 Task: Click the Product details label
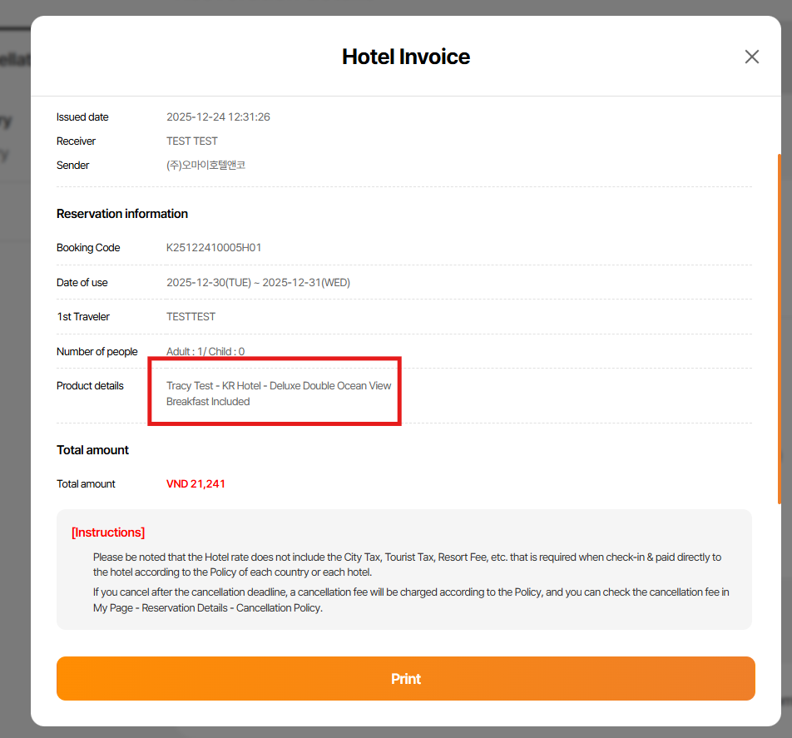[x=90, y=386]
